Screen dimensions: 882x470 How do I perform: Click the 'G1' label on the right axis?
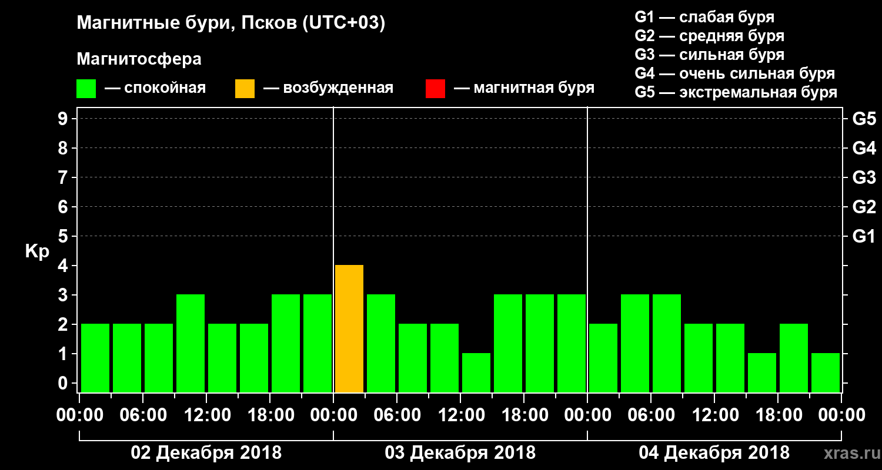[864, 237]
